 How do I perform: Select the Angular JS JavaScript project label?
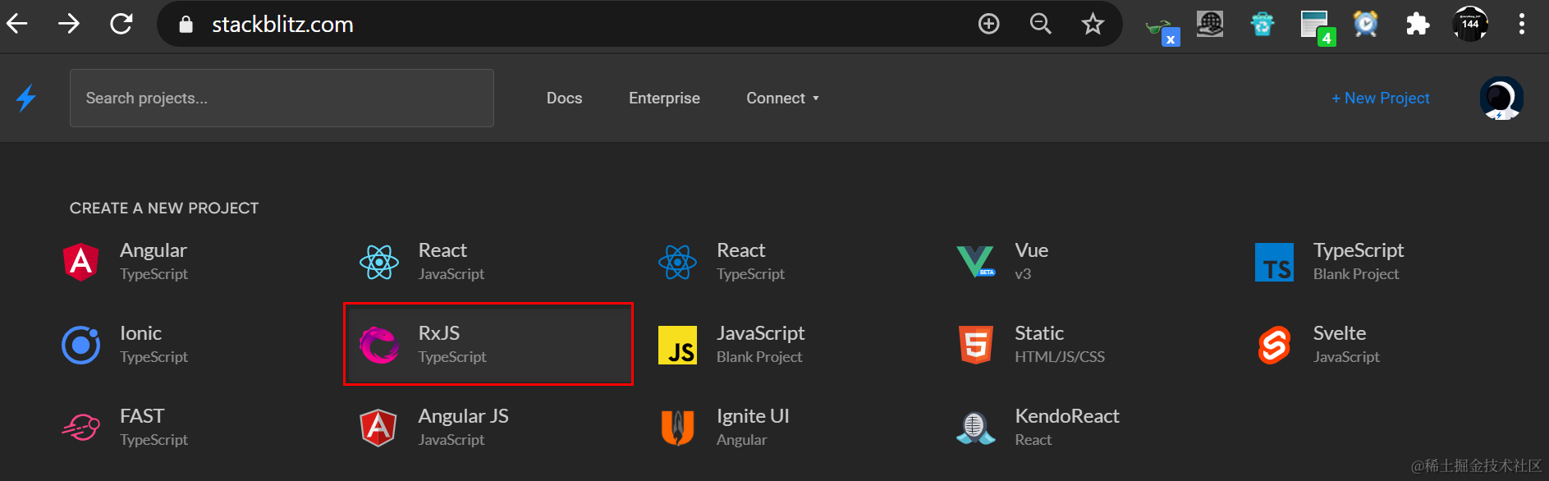[x=463, y=427]
